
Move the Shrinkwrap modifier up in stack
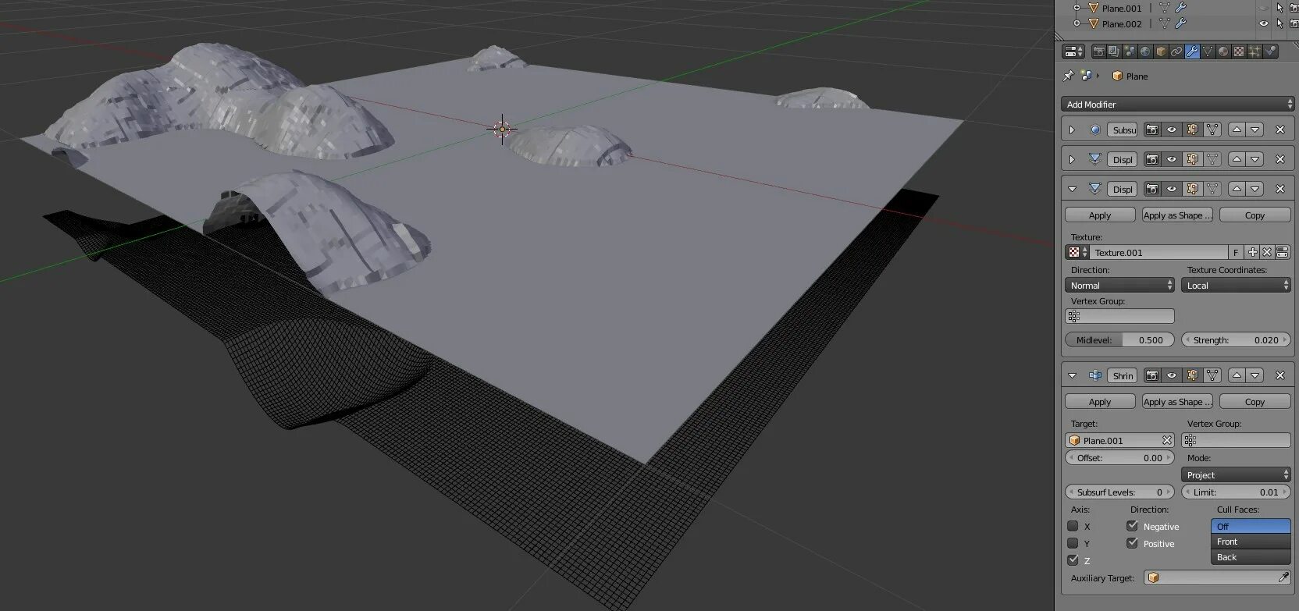tap(1237, 375)
